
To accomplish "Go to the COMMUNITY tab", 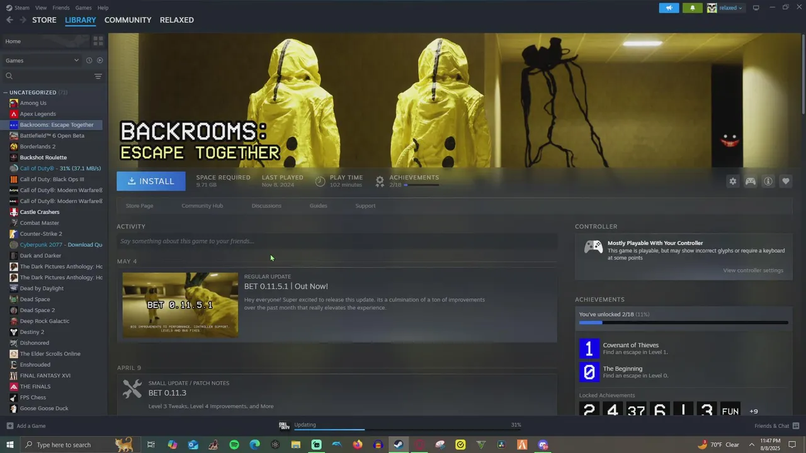I will 128,20.
